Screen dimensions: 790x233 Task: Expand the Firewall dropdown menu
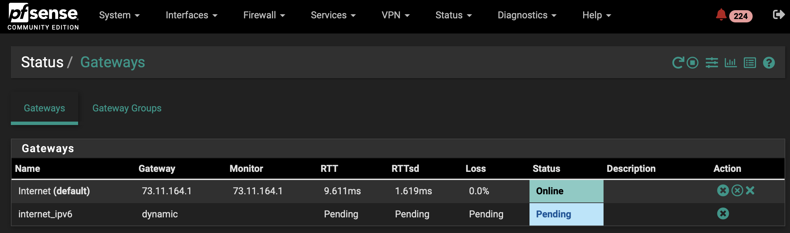(264, 15)
